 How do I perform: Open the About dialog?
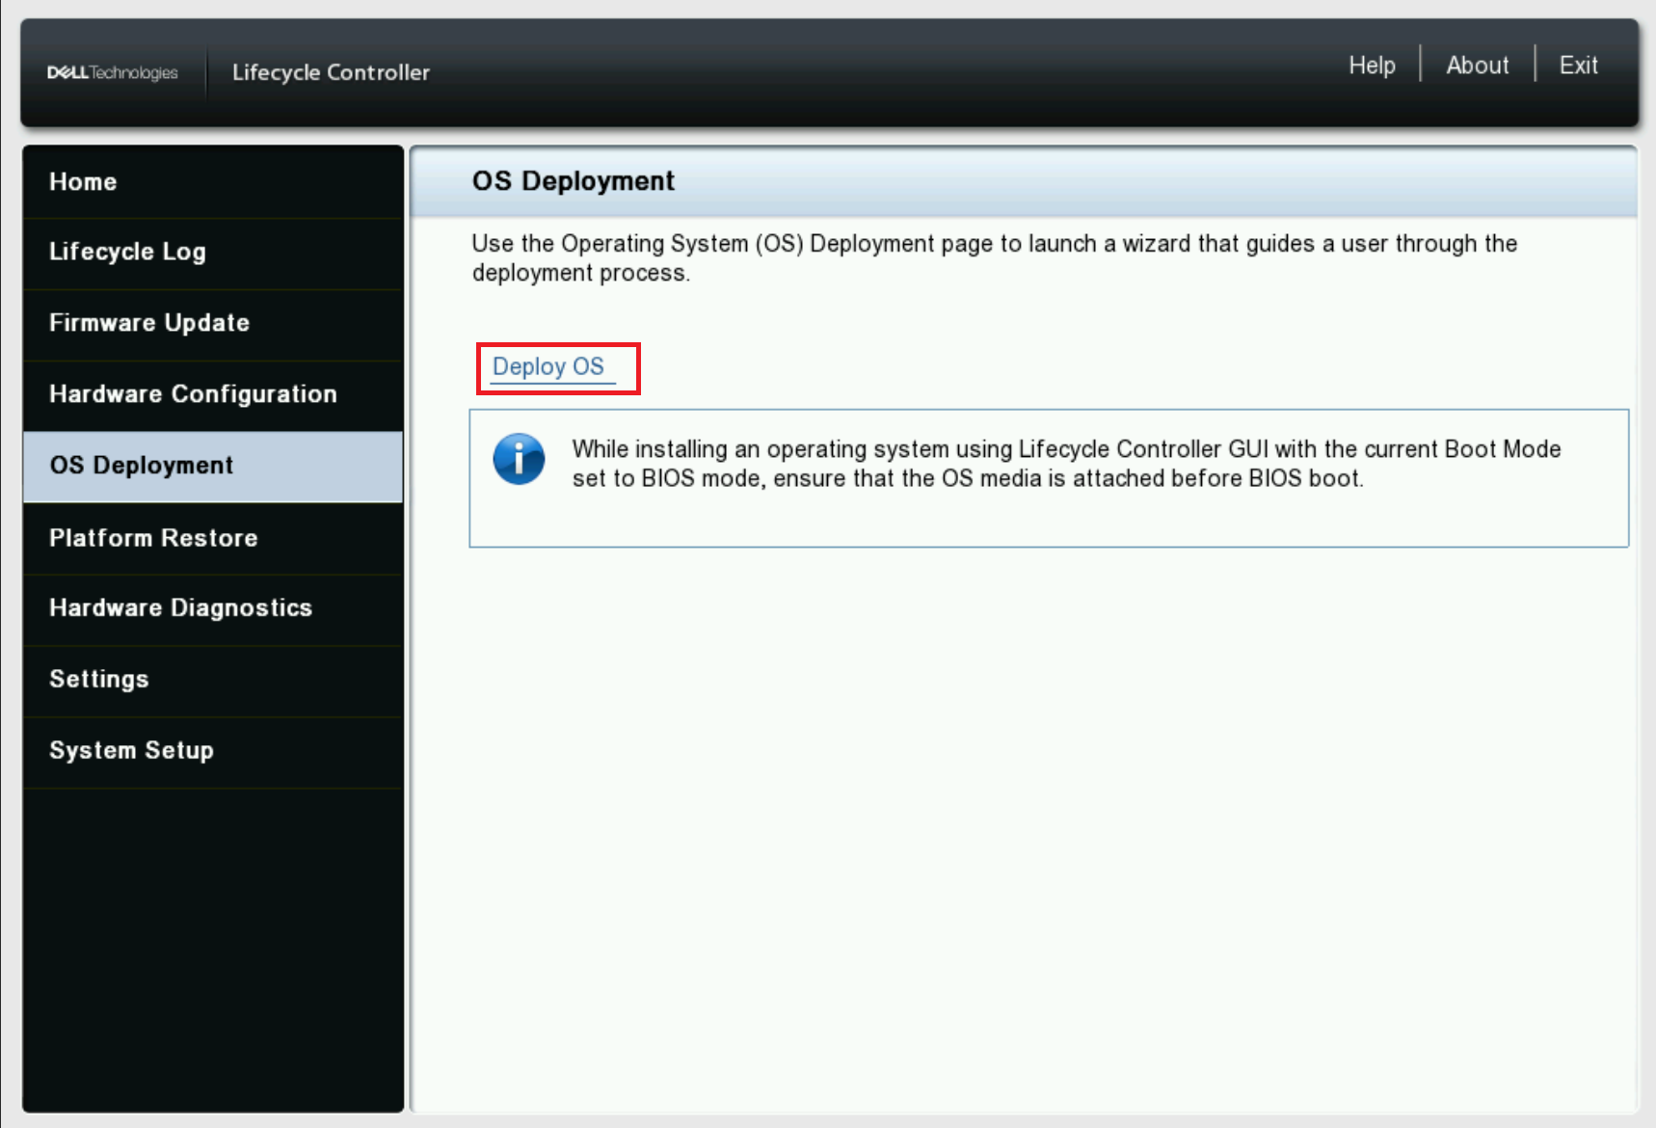[1477, 65]
